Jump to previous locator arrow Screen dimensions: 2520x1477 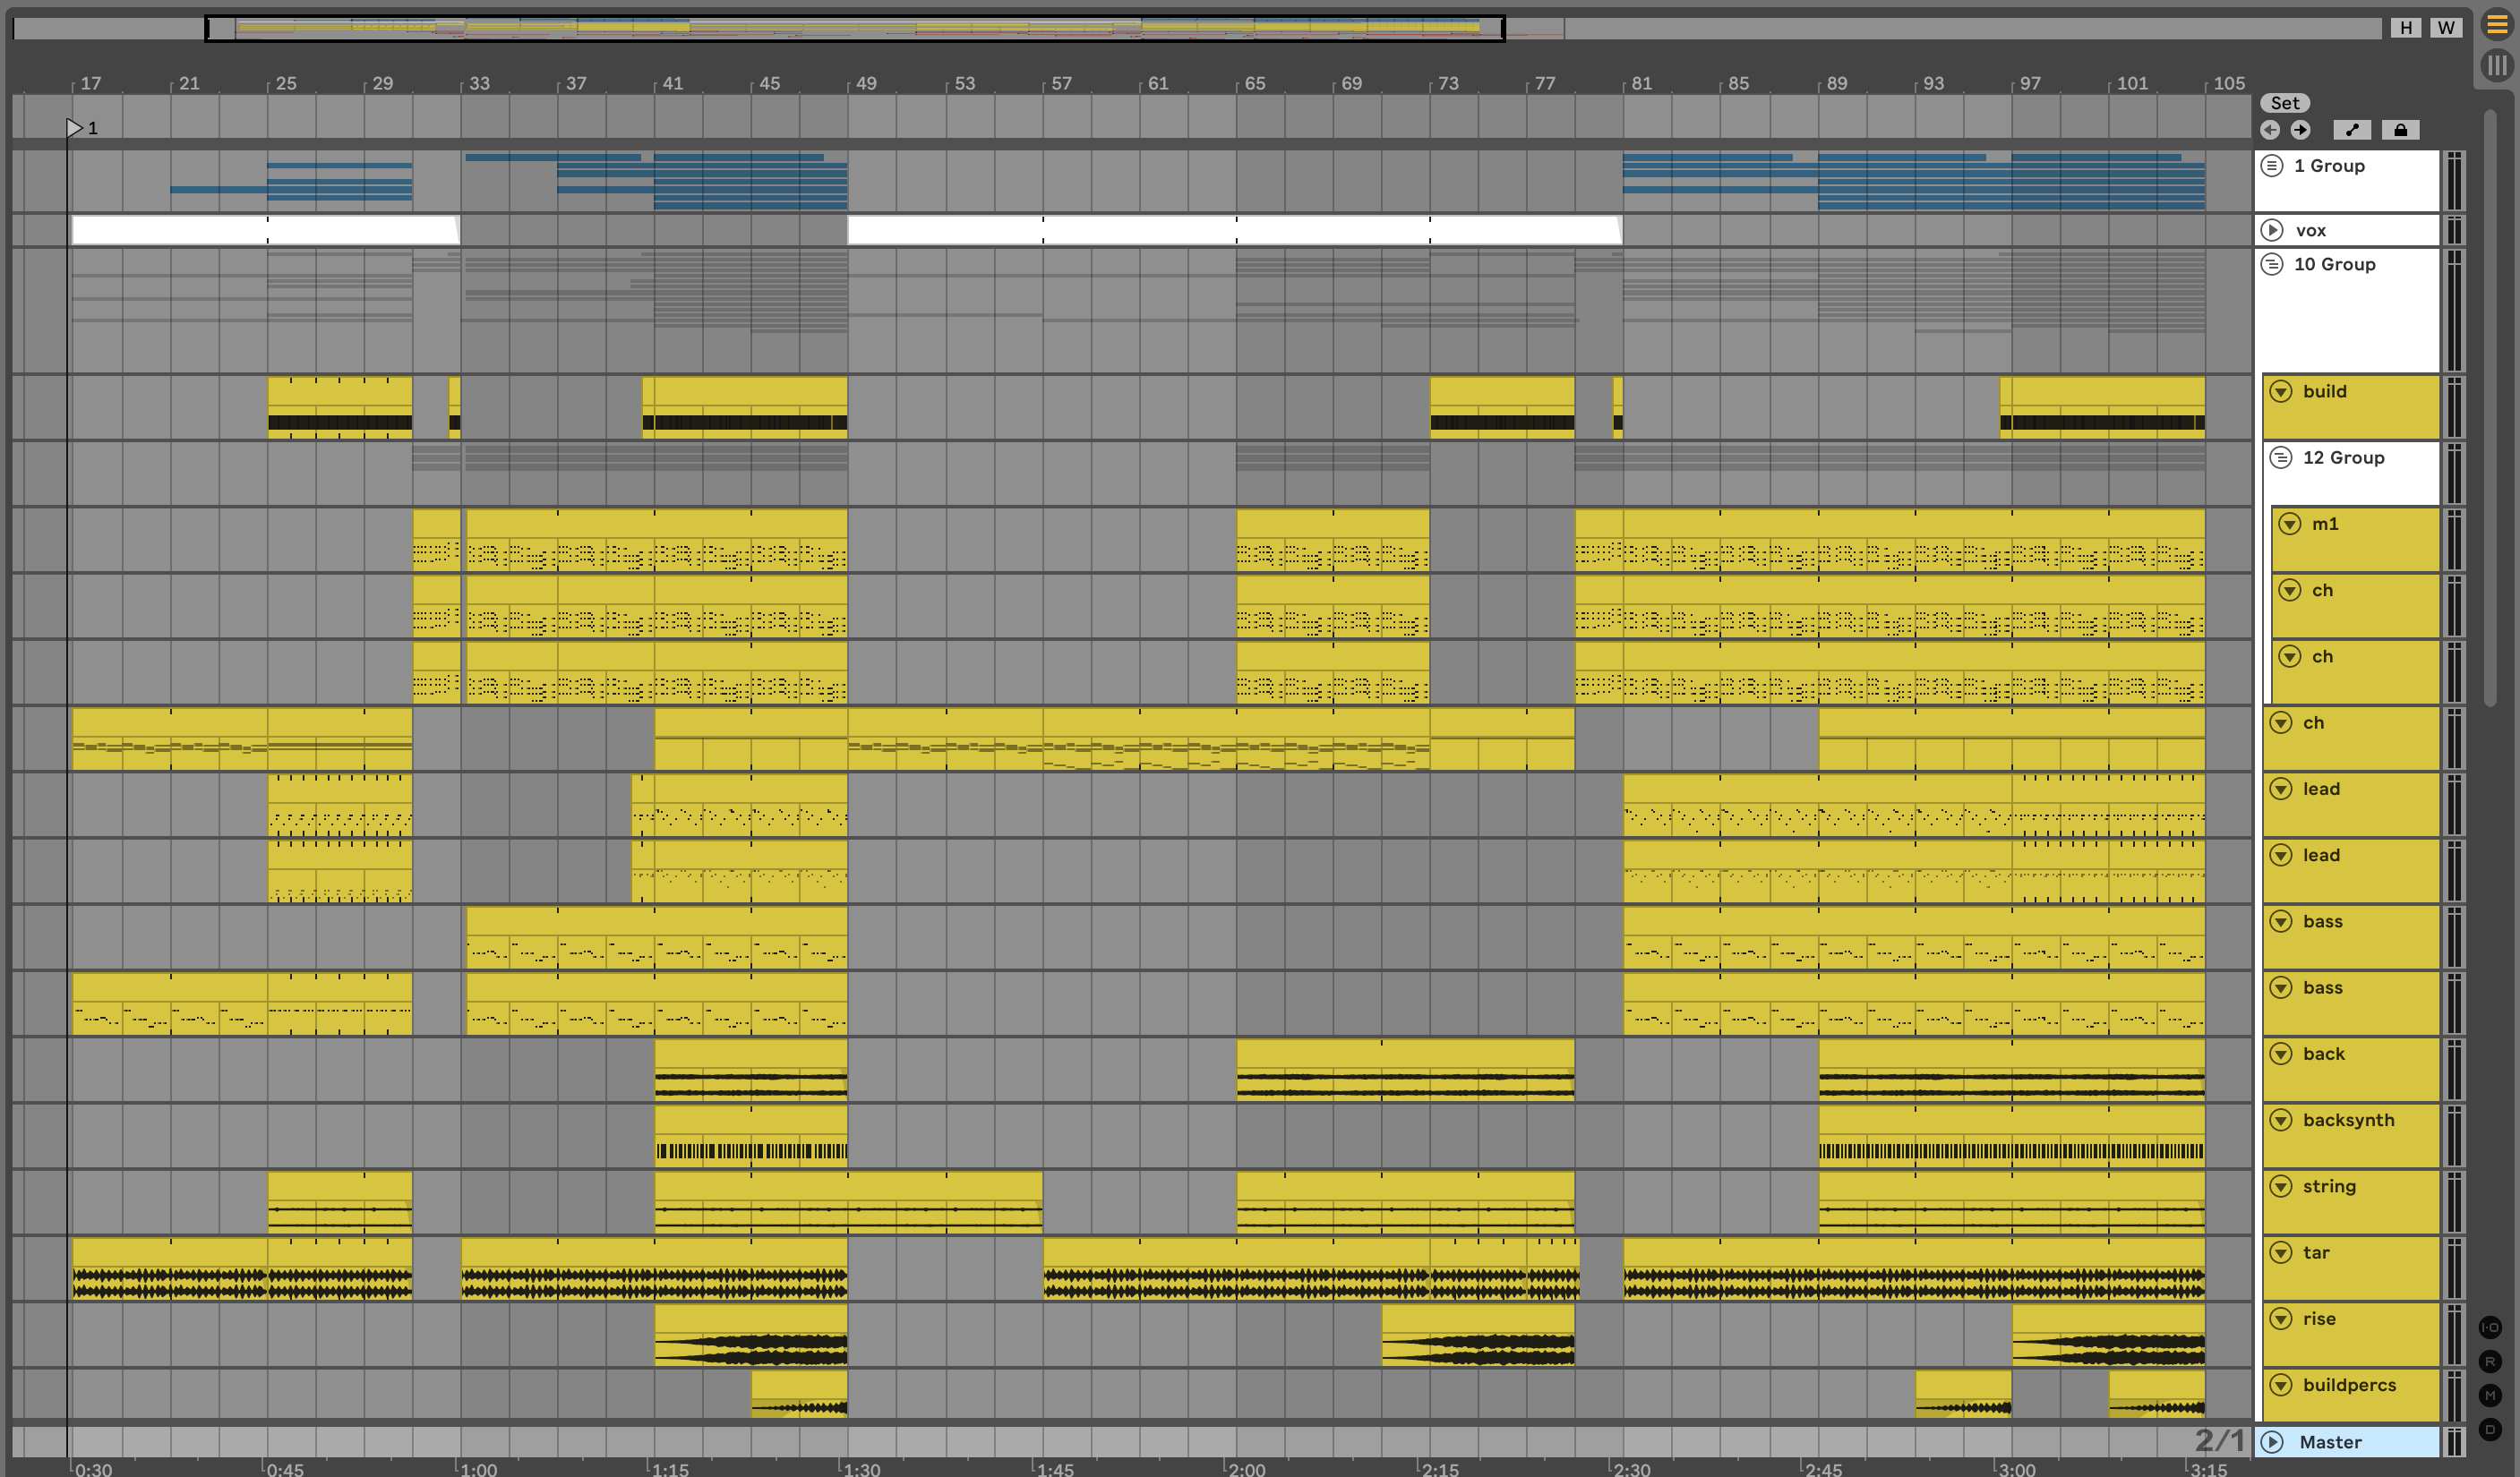(x=2270, y=130)
